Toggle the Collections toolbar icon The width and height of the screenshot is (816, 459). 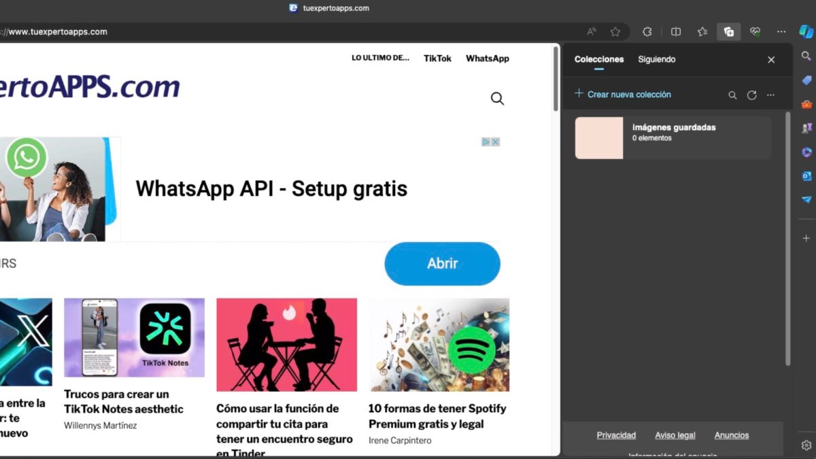click(729, 31)
